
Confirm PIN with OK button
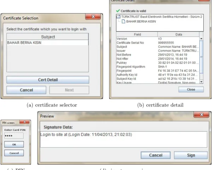14,144
